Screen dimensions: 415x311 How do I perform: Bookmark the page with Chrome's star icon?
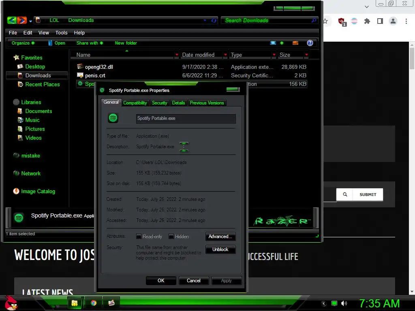point(325,21)
